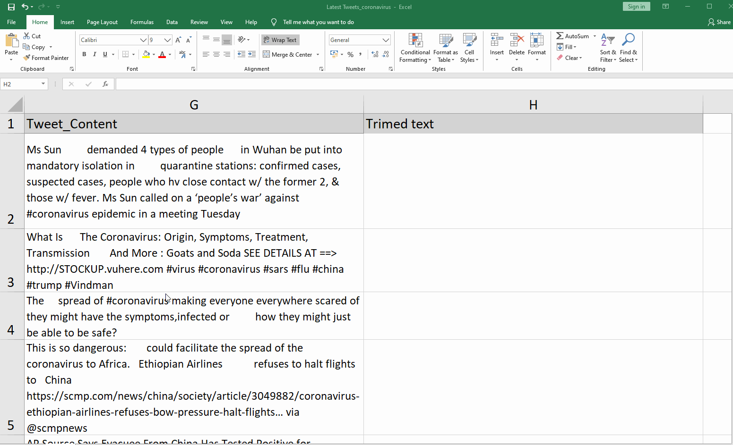
Task: Switch to the Data tab
Action: point(172,22)
